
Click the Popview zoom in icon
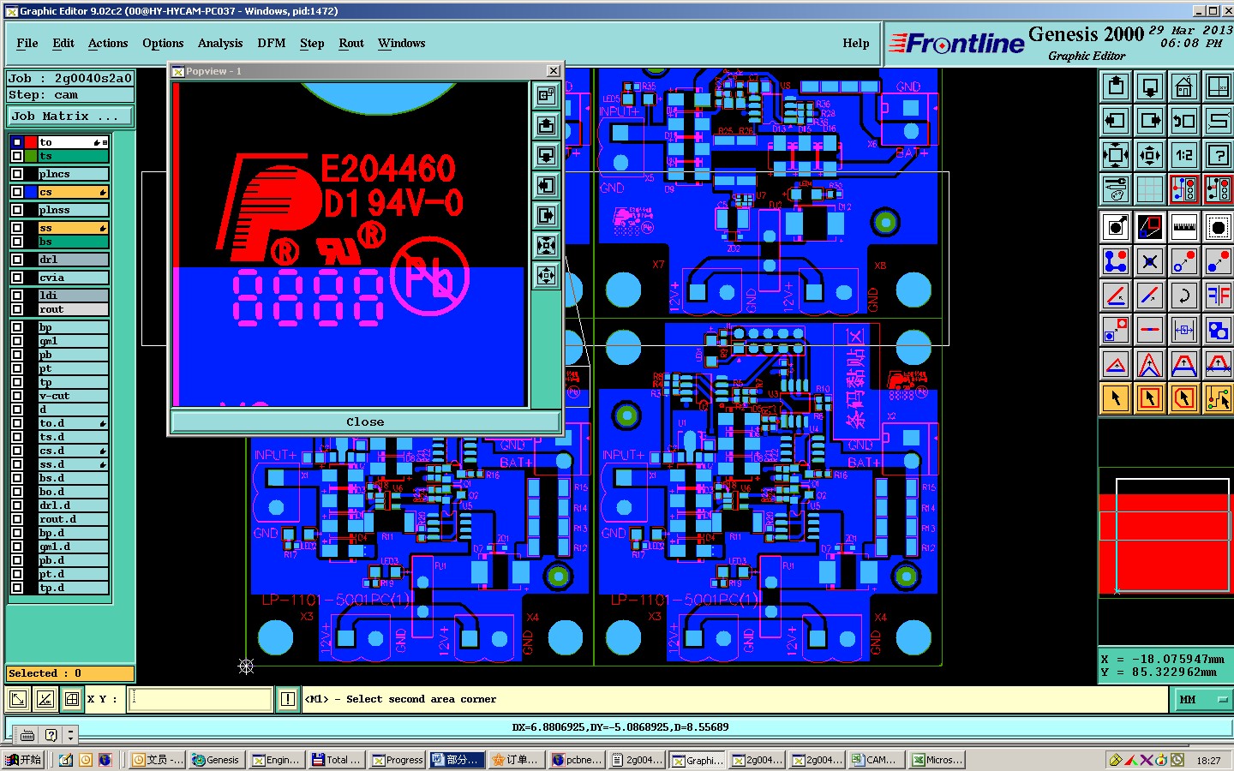546,246
